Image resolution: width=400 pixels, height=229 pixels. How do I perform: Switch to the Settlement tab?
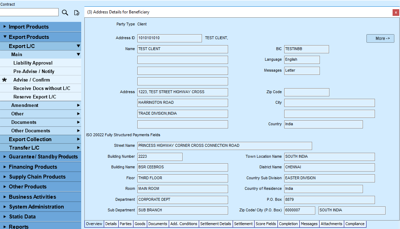pos(243,224)
